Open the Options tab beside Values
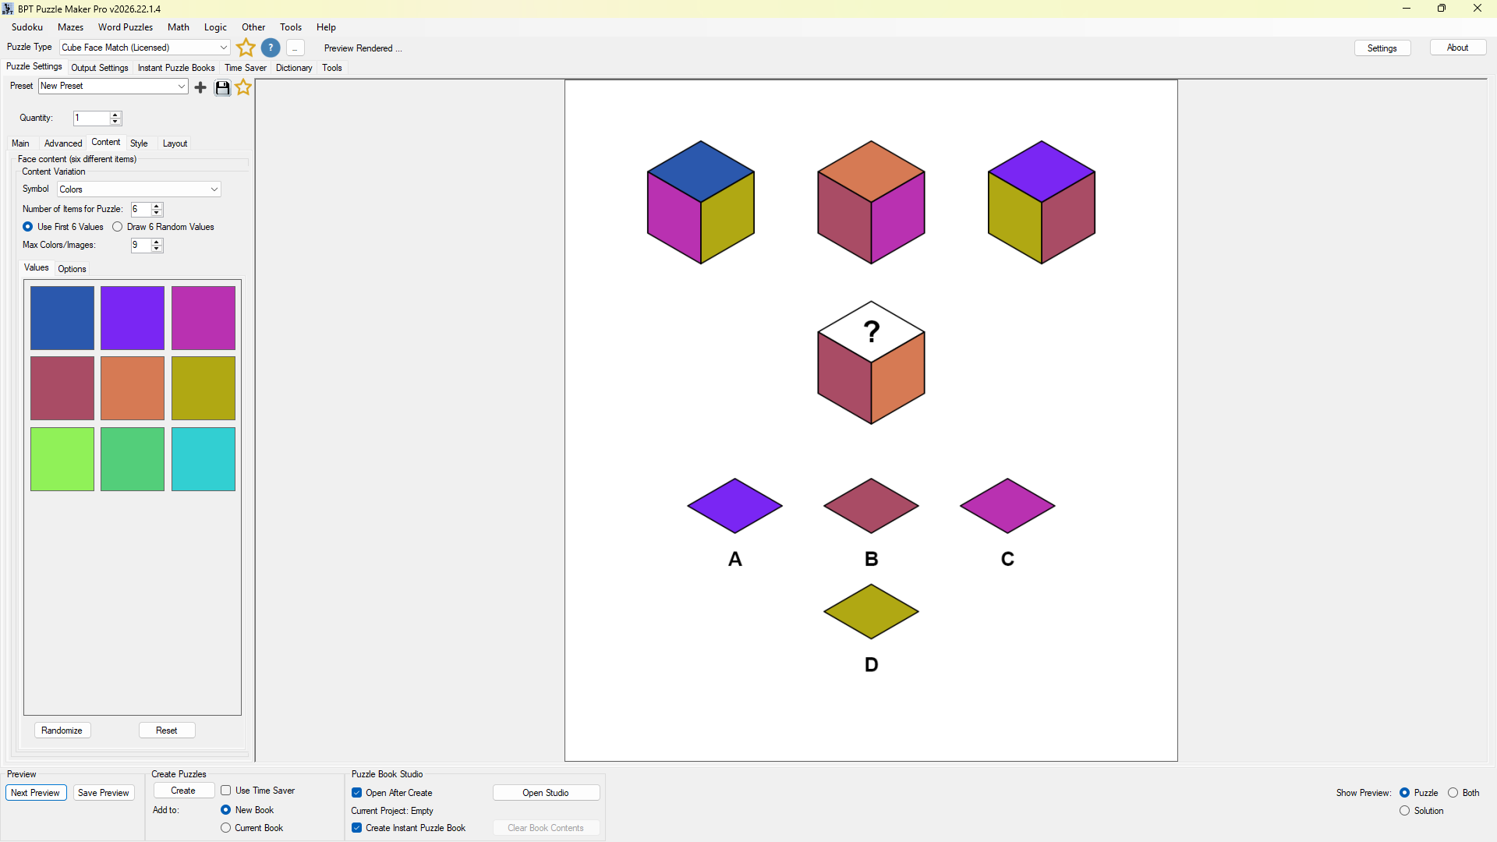 point(72,269)
